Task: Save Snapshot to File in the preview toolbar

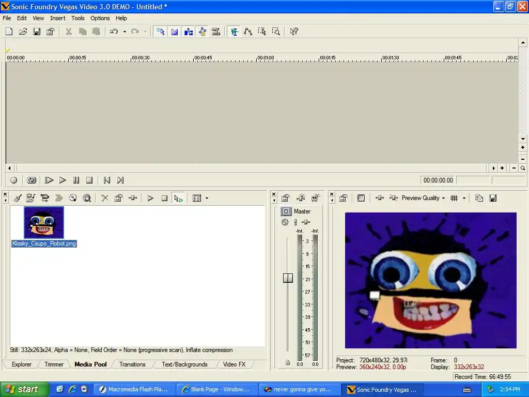Action: point(493,198)
